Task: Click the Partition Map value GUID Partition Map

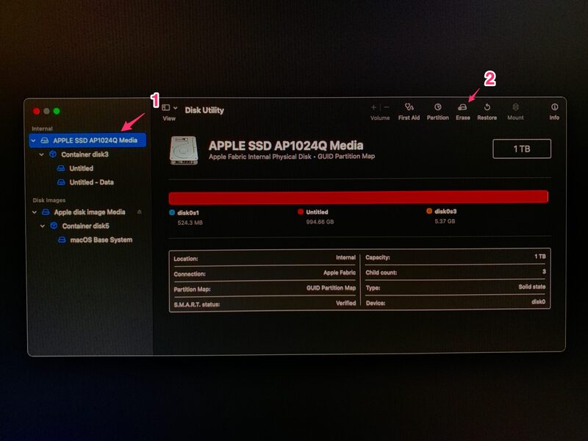Action: click(331, 288)
